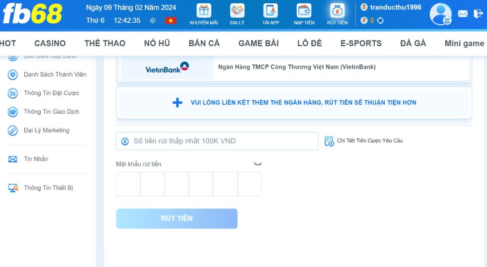Screen dimensions: 487x267
Task: Click the Đại Lý handshake icon
Action: [237, 11]
